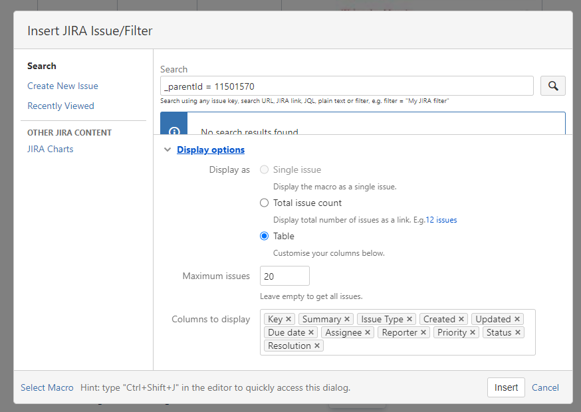The image size is (581, 412).
Task: Click the Issue Type column tag label
Action: pos(382,319)
